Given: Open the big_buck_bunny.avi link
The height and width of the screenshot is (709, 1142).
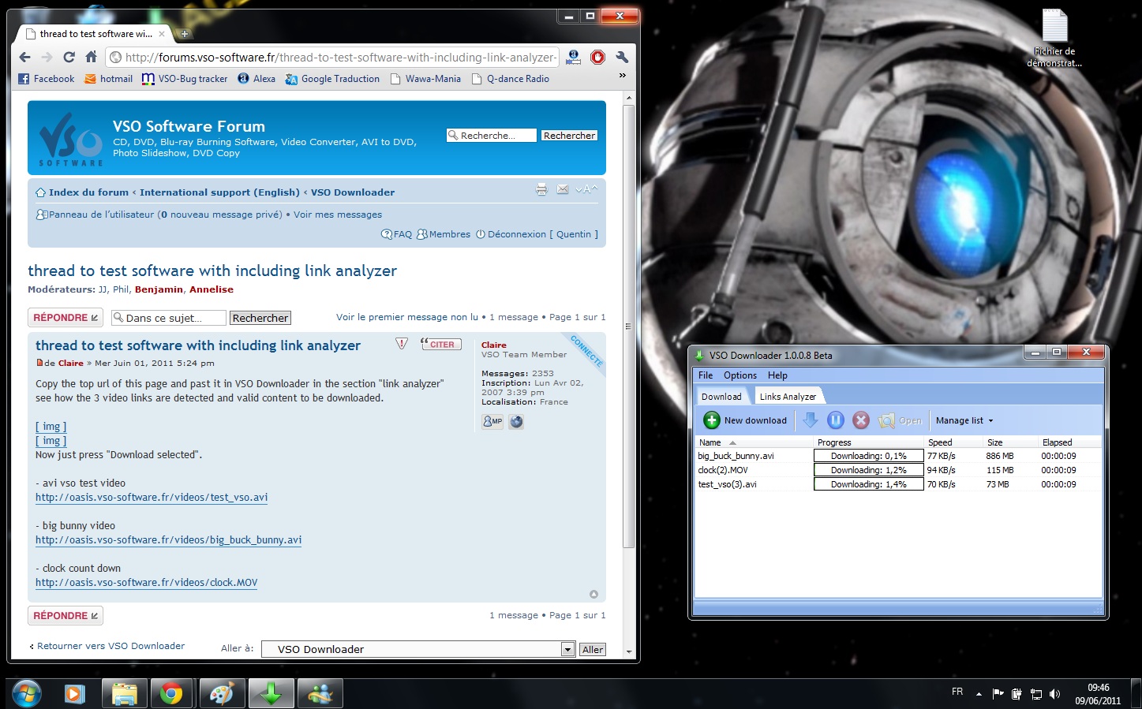Looking at the screenshot, I should point(168,540).
